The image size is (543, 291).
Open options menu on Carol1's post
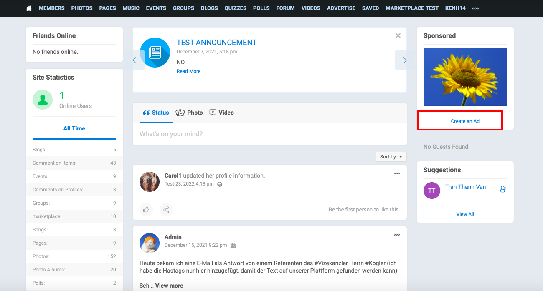[x=397, y=173]
